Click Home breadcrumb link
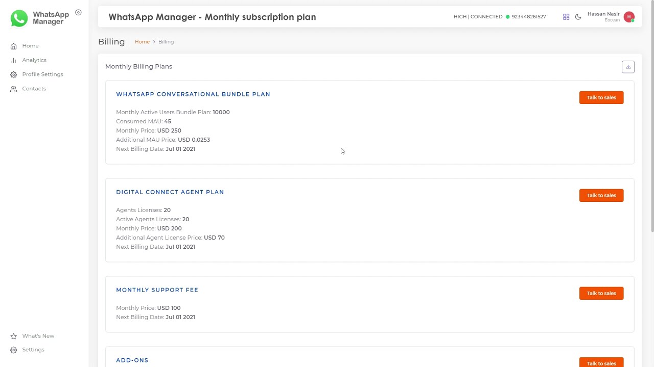This screenshot has width=654, height=367. tap(142, 42)
